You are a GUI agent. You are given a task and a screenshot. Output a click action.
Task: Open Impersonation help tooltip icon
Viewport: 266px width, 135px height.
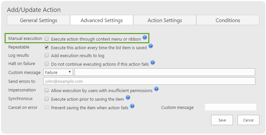point(156,89)
